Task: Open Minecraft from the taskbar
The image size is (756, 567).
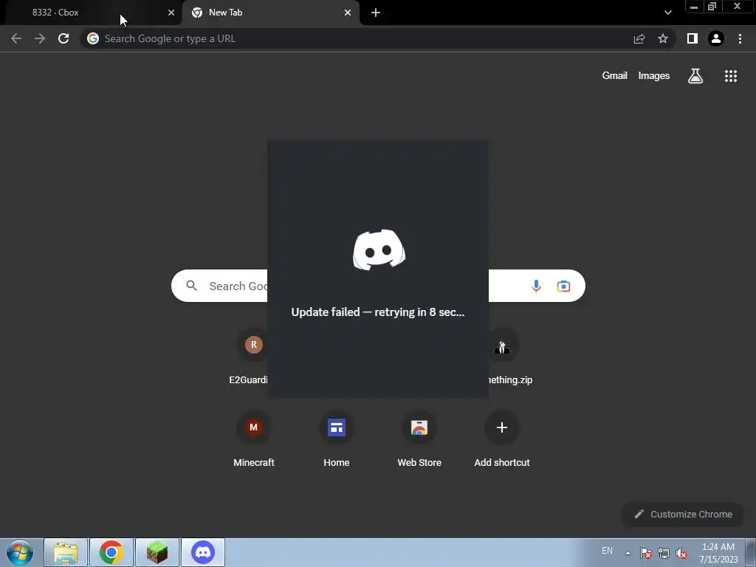Action: [x=157, y=552]
